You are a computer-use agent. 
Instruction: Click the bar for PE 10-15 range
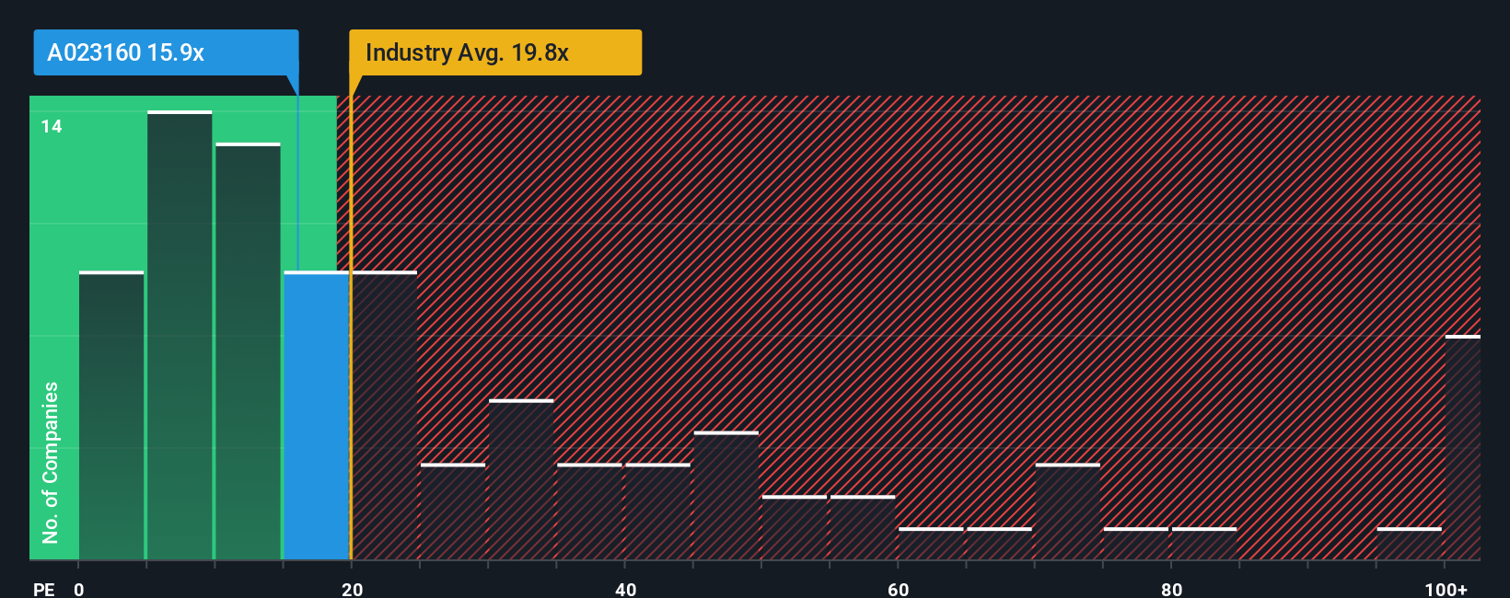coord(248,351)
